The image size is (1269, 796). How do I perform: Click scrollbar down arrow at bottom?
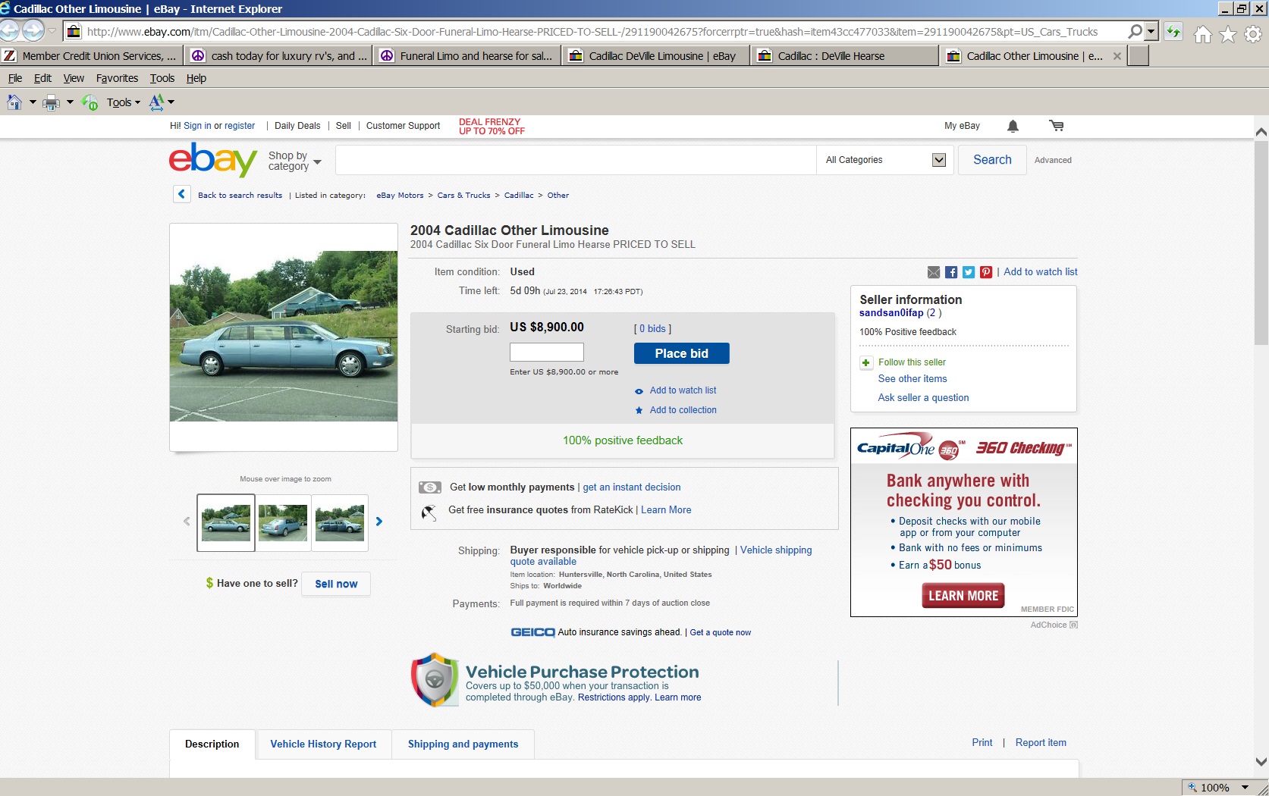[x=1261, y=762]
